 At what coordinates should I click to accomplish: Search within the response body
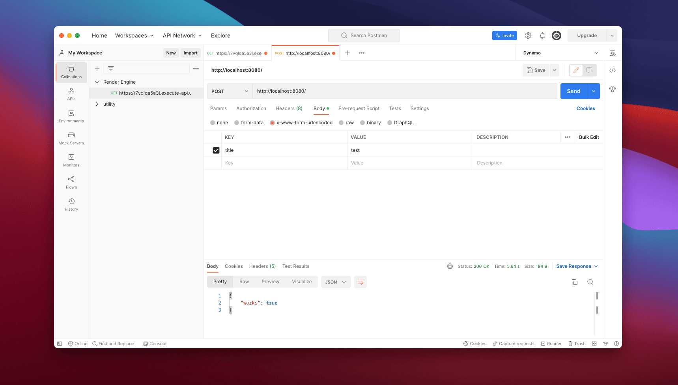(590, 282)
